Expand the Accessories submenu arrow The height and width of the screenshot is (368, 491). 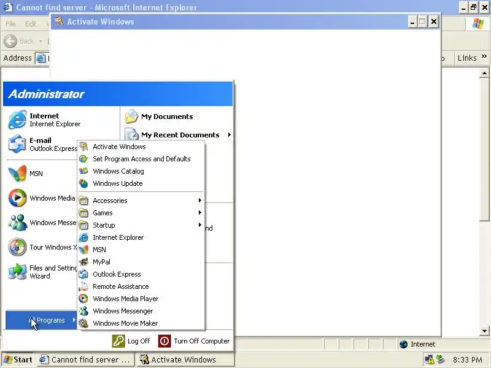(200, 201)
